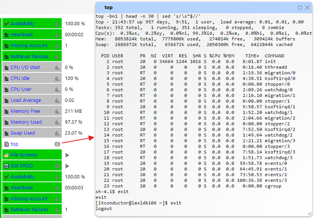
Task: Expand the GW PROD arrow
Action: click(67, 166)
